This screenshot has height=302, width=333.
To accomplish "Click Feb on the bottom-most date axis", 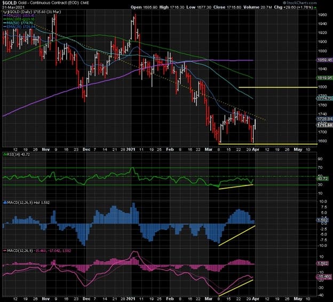I will click(x=170, y=299).
